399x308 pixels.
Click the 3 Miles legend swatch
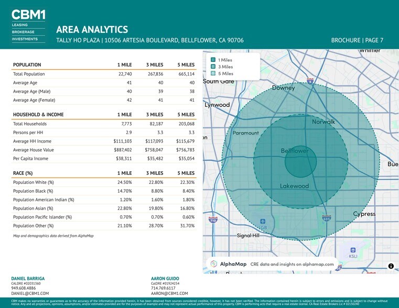pos(213,67)
